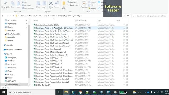Select OneDrive - HARMAN in sidebar

14,50
